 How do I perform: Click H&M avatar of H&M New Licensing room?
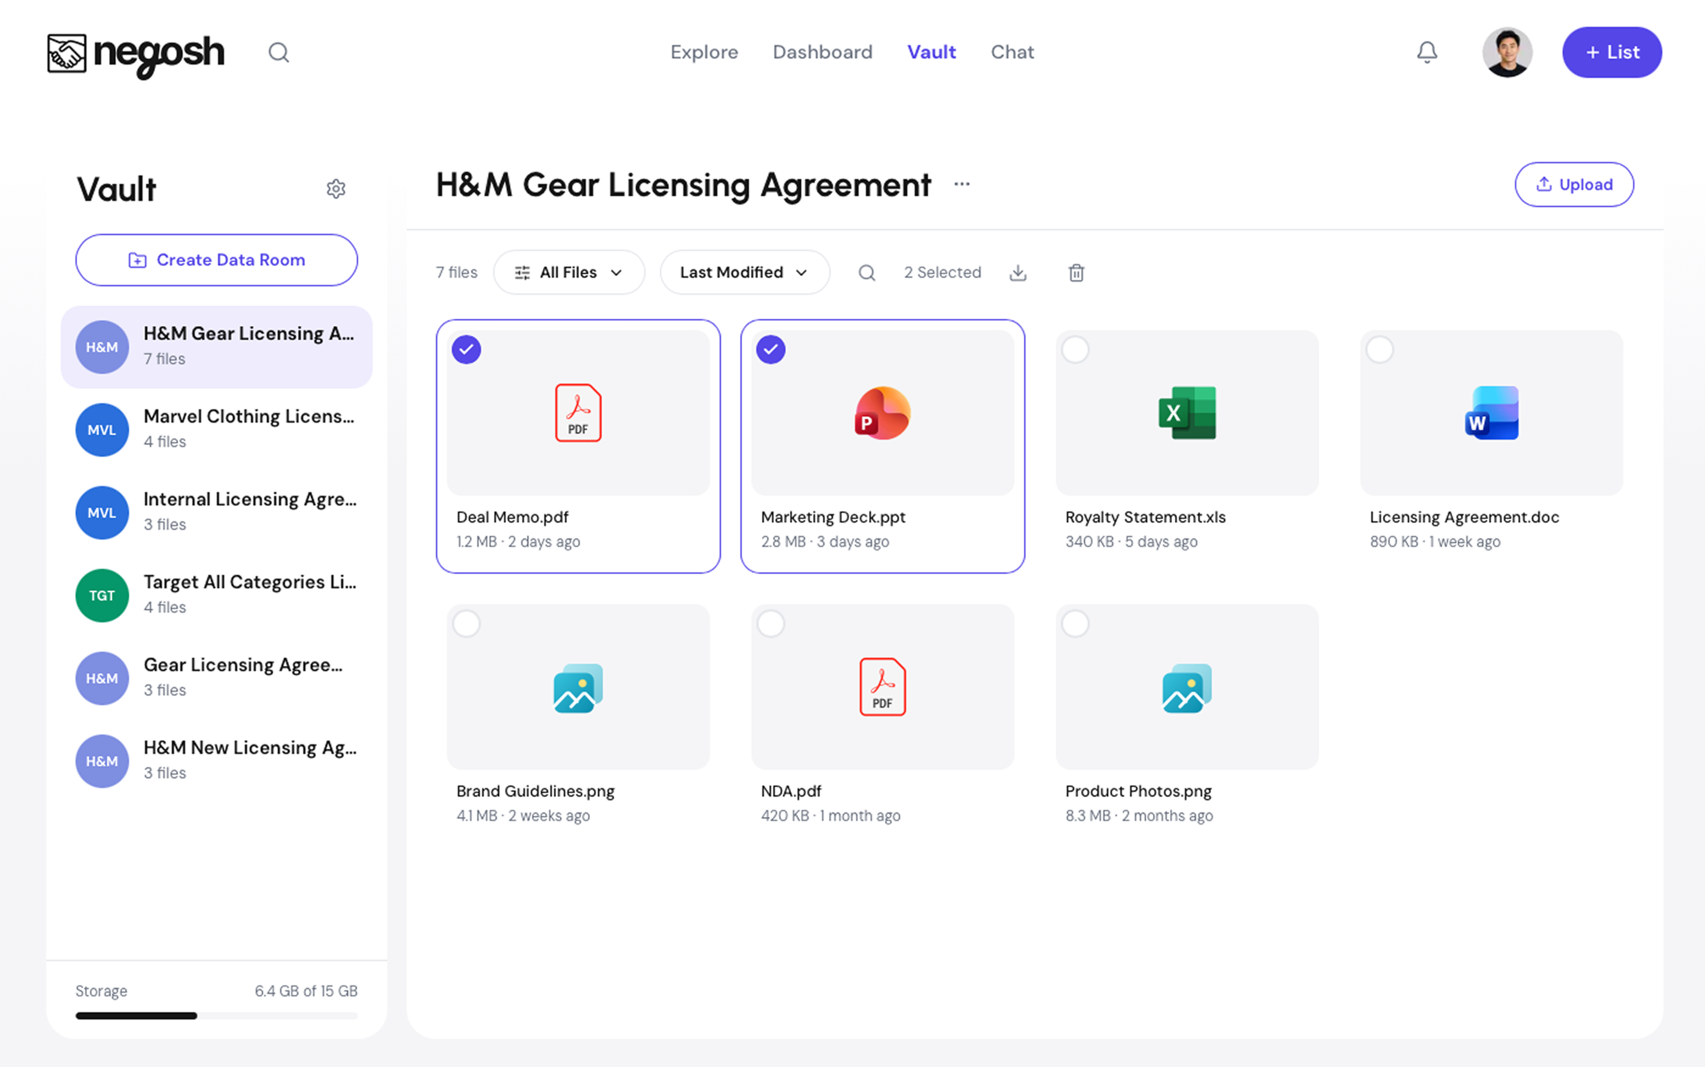click(102, 761)
